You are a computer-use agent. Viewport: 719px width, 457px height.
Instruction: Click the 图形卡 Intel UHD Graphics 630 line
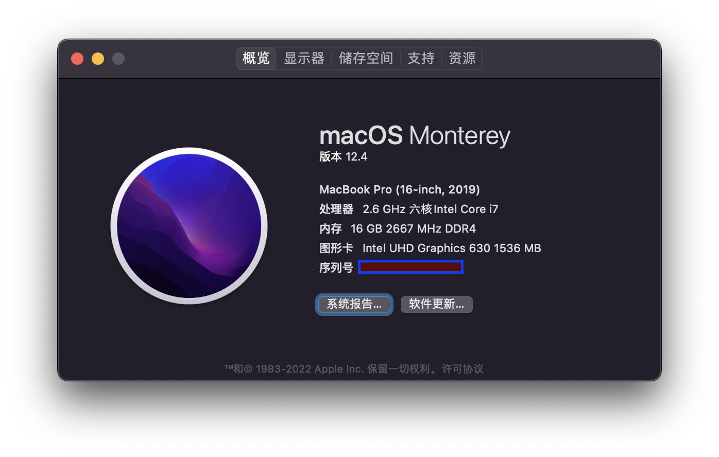click(x=430, y=248)
